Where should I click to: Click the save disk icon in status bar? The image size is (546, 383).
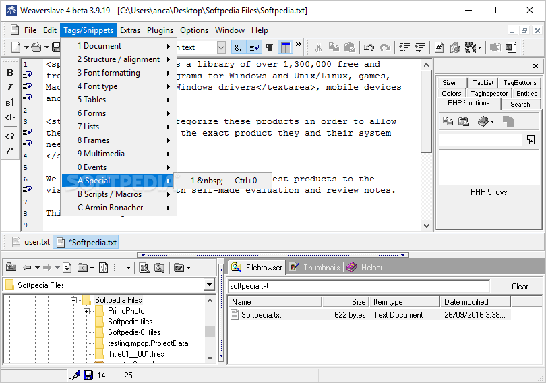click(x=88, y=375)
